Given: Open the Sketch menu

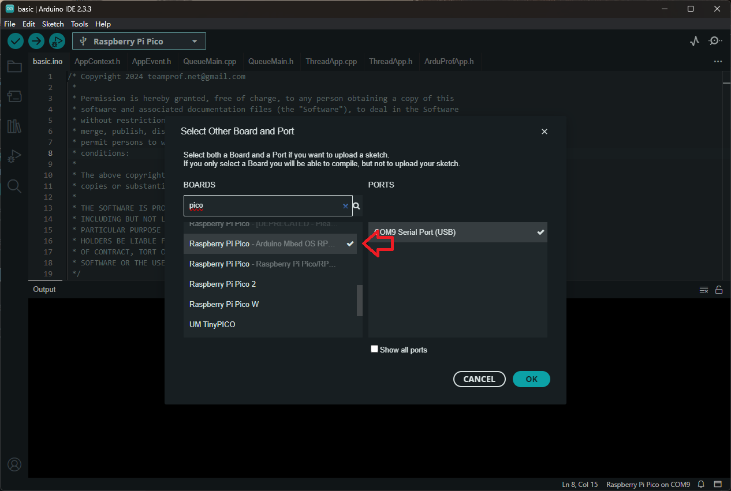Looking at the screenshot, I should point(53,24).
